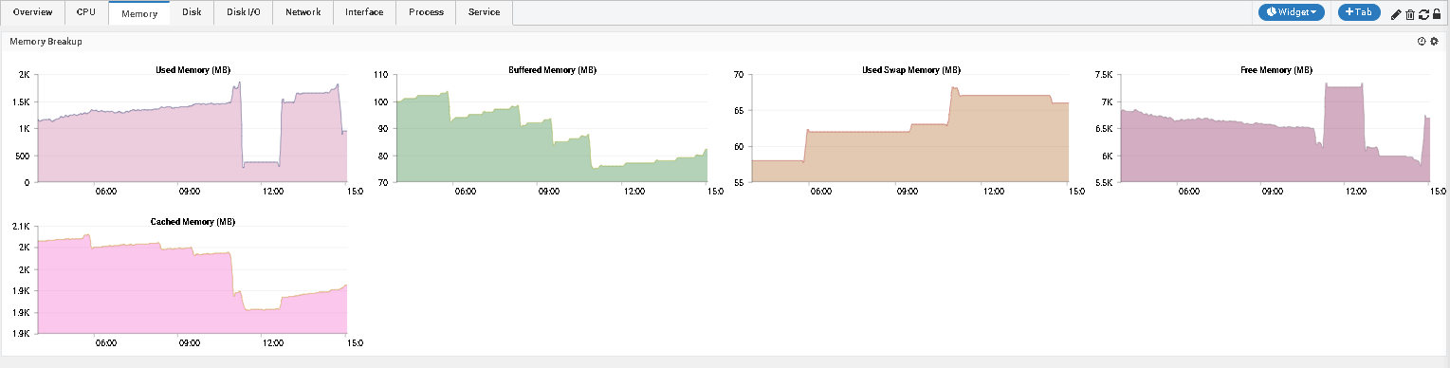Click the Memory Breakup panel title
Screen dimensions: 1450x368
click(x=45, y=42)
